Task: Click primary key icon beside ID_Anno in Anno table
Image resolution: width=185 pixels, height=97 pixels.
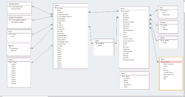Action: click(10, 34)
